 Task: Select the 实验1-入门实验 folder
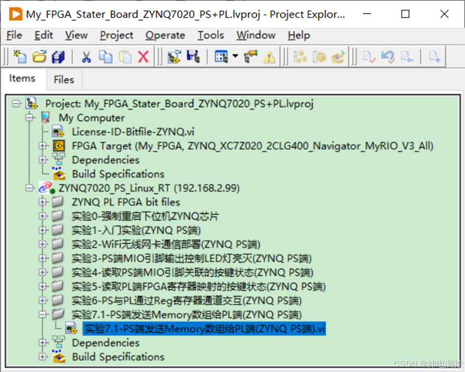136,230
